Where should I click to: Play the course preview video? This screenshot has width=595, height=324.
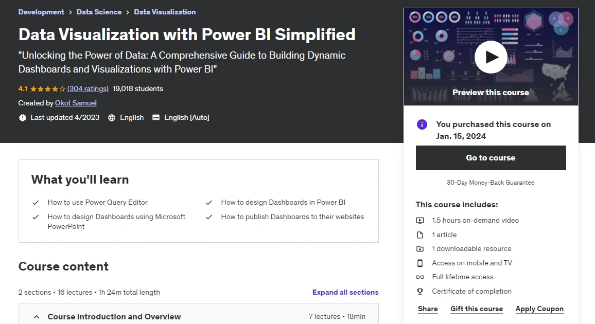coord(491,57)
